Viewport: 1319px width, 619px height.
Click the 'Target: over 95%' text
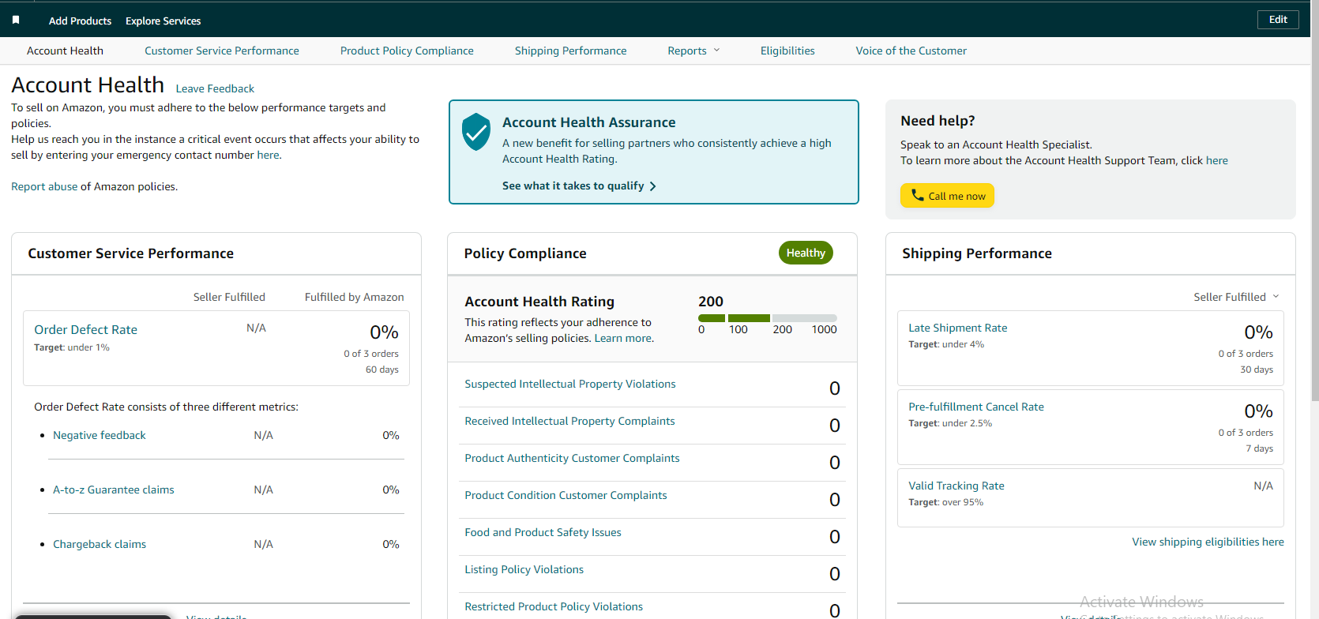pos(945,502)
